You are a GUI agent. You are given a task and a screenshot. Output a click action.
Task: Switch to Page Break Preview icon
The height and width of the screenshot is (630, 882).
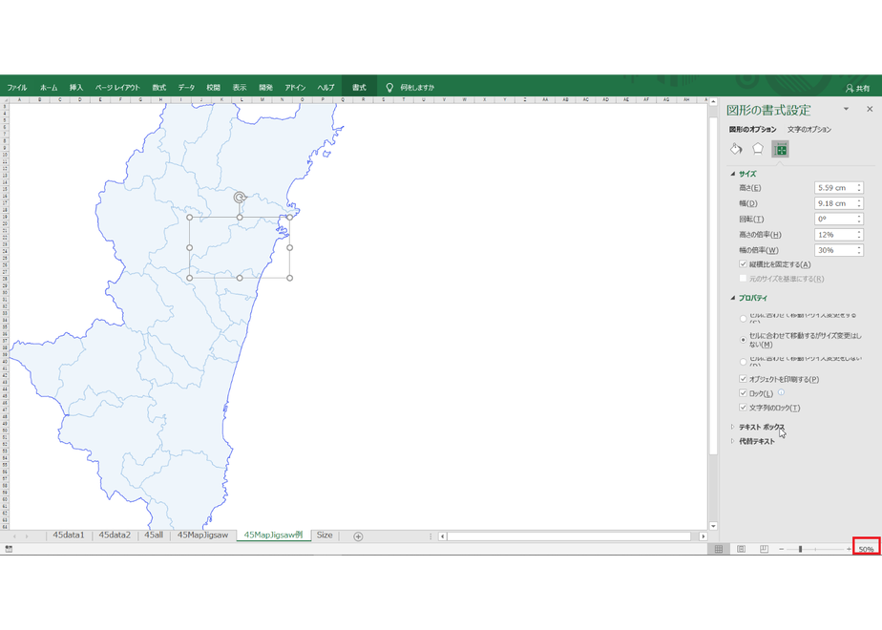point(764,549)
